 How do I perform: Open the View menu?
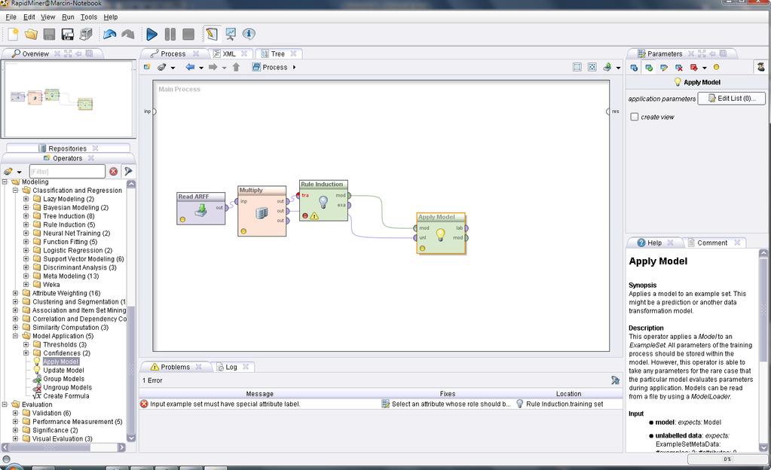pos(47,17)
